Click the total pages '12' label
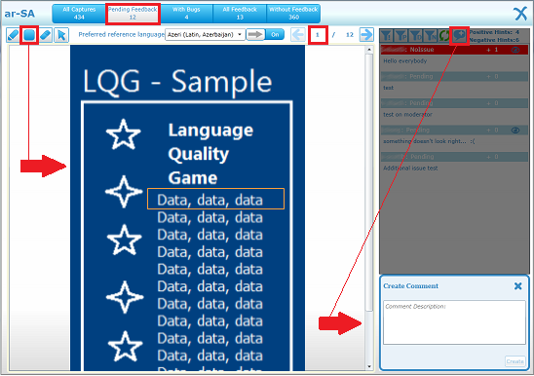Screen dimensions: 534x376 pyautogui.click(x=350, y=35)
